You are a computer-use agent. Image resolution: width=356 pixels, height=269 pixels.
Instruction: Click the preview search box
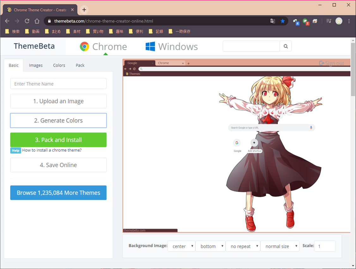click(x=272, y=128)
